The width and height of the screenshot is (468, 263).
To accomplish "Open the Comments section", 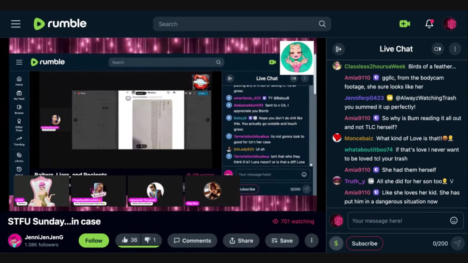I will (192, 241).
